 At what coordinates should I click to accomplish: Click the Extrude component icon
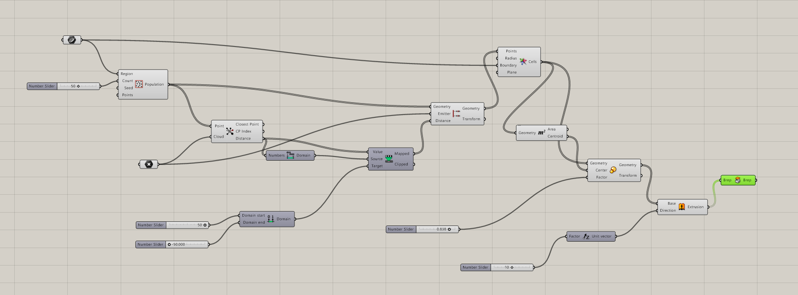point(681,207)
